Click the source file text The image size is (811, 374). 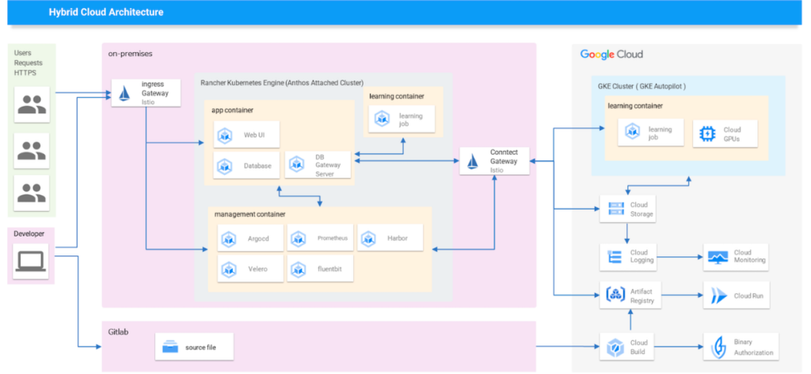(x=200, y=347)
